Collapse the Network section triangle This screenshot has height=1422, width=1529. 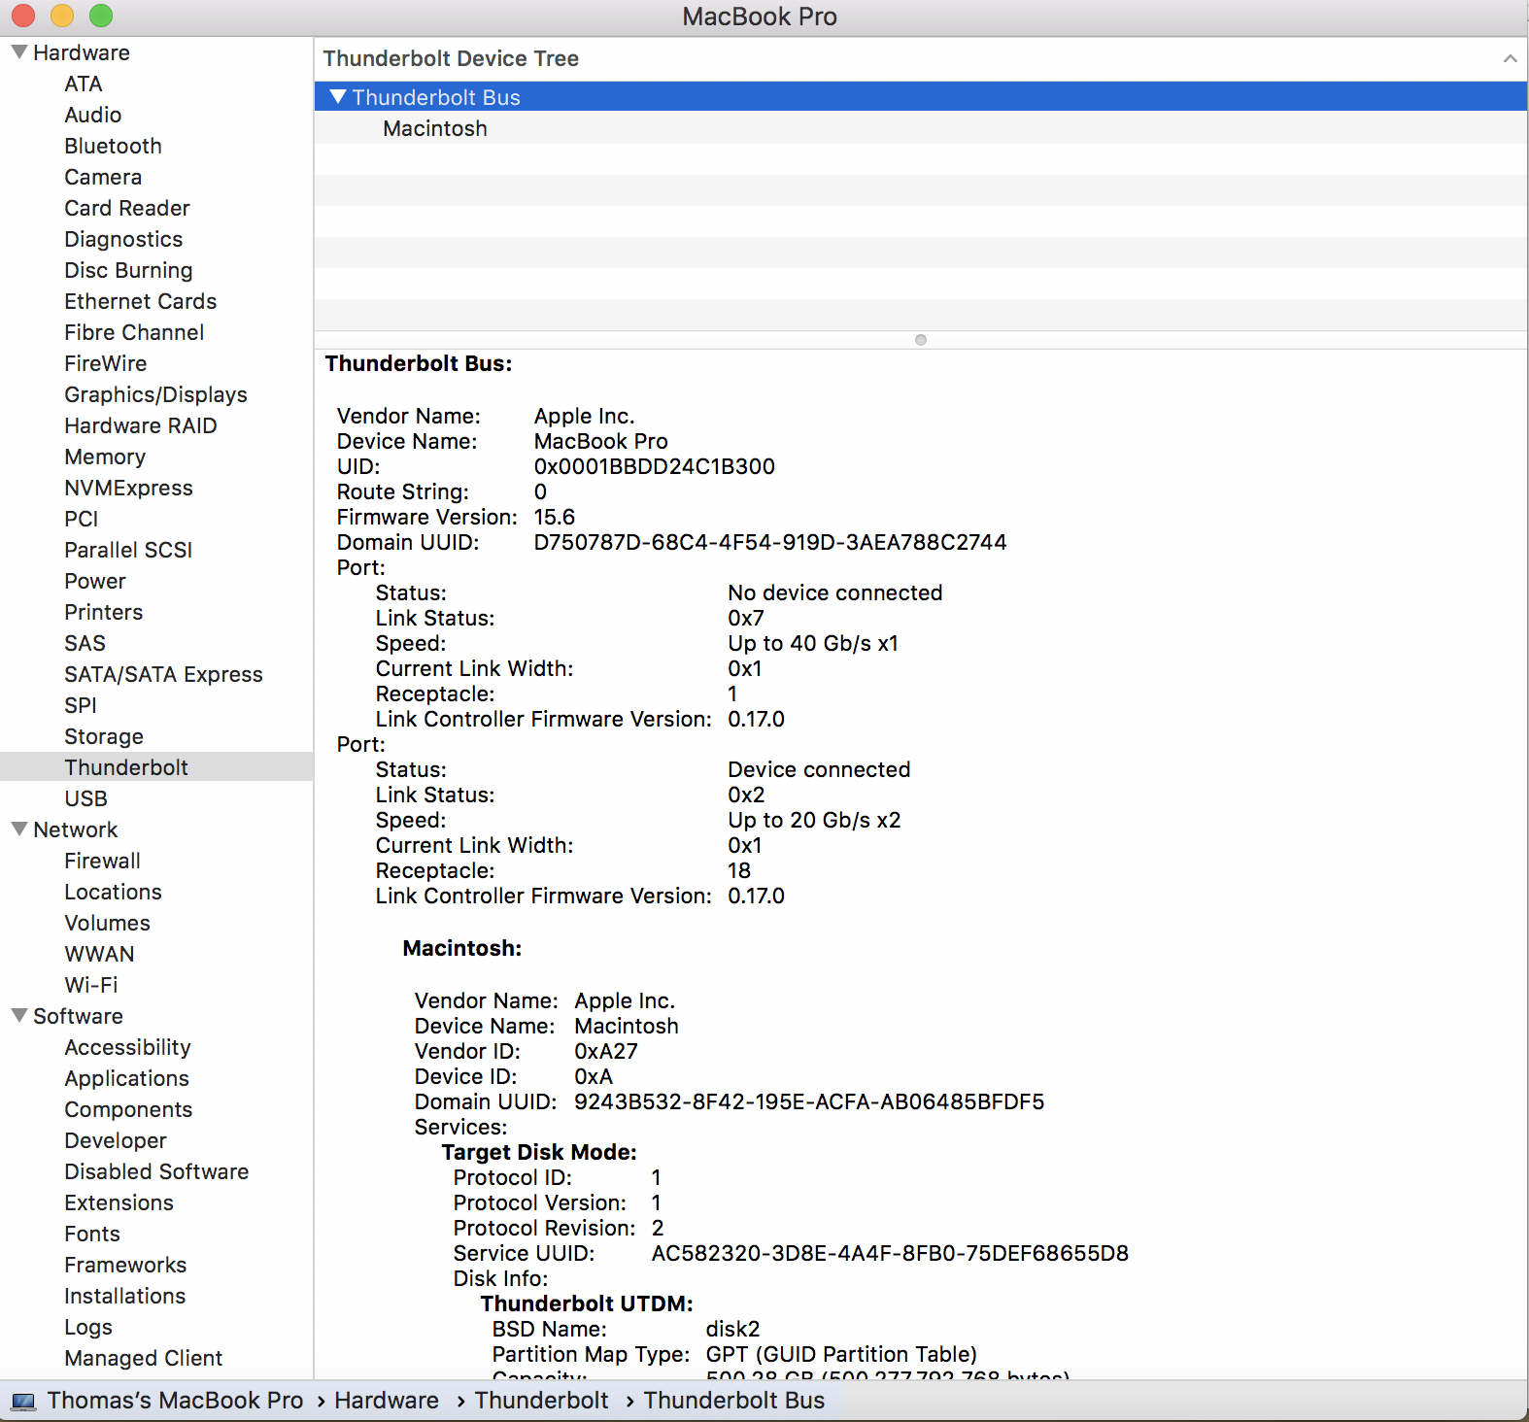[x=18, y=829]
